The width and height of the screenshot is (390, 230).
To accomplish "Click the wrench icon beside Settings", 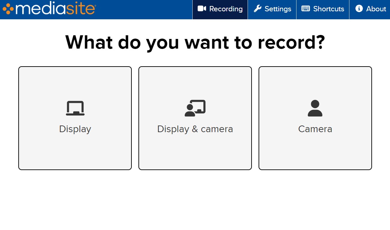I will (258, 9).
